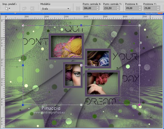Click the square rotation handle beside pivot
164x129 pixels.
(94, 65)
